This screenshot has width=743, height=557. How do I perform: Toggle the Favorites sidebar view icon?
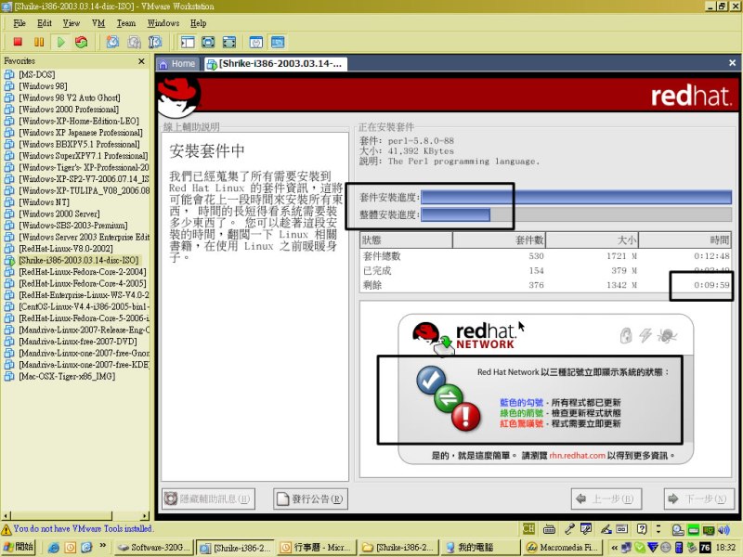(x=188, y=42)
